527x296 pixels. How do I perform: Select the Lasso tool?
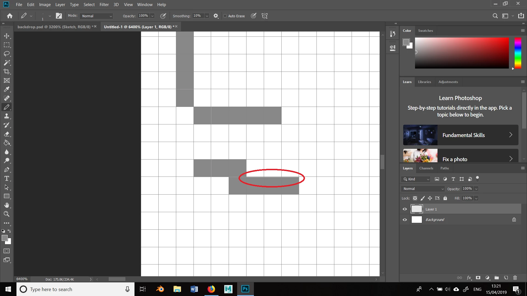(x=7, y=54)
